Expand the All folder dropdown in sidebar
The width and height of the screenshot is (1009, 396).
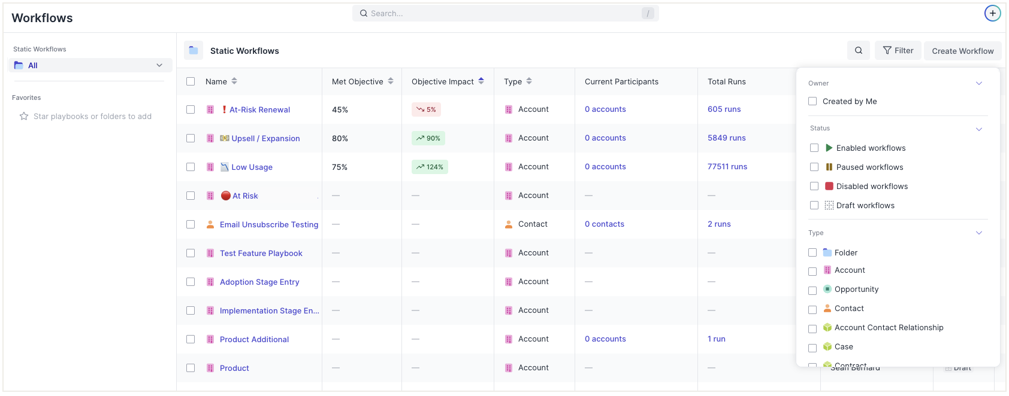(x=159, y=66)
